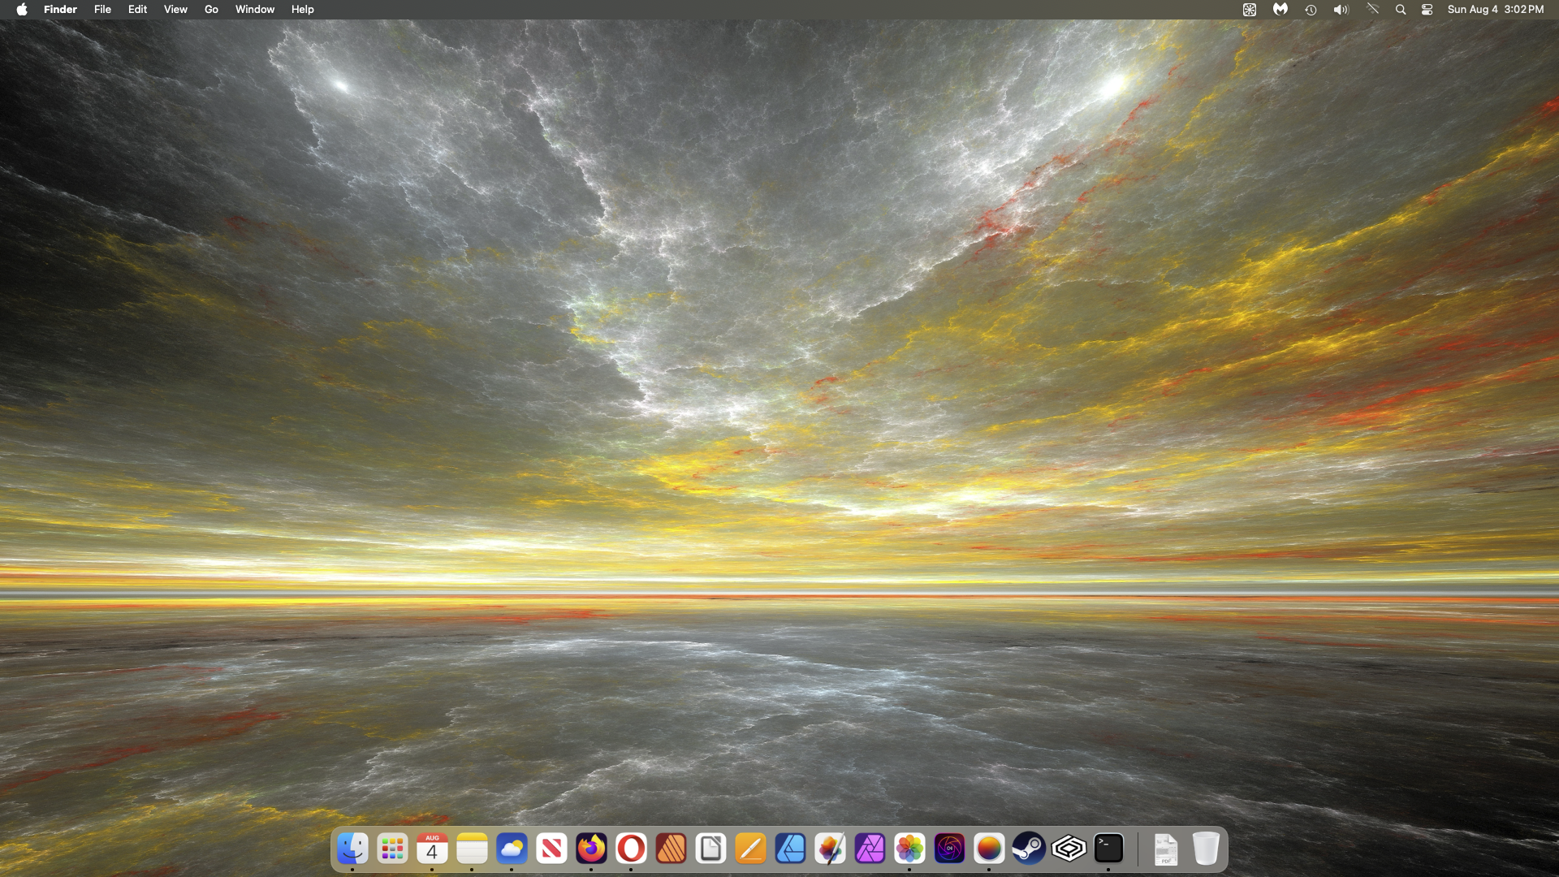The image size is (1559, 877).
Task: Expand the Time Machine status menu
Action: click(x=1311, y=10)
